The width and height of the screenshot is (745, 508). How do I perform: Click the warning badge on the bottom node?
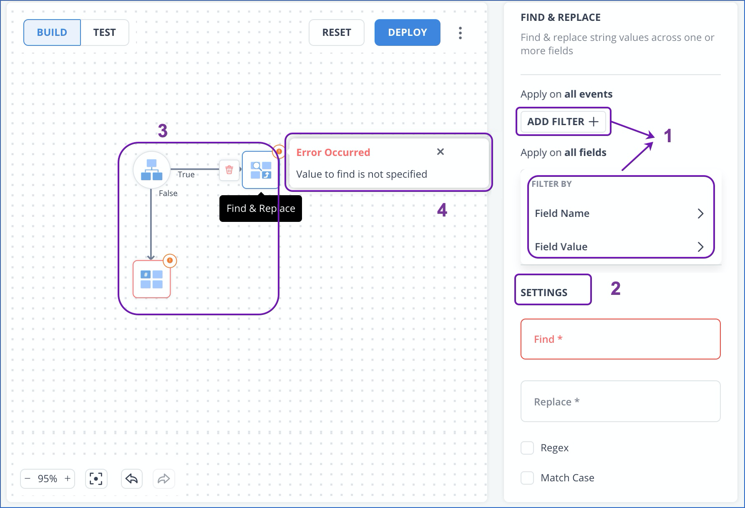169,260
